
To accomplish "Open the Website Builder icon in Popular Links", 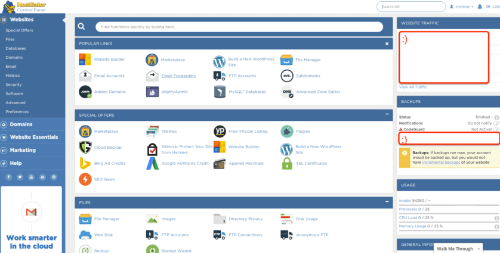I will [x=85, y=60].
